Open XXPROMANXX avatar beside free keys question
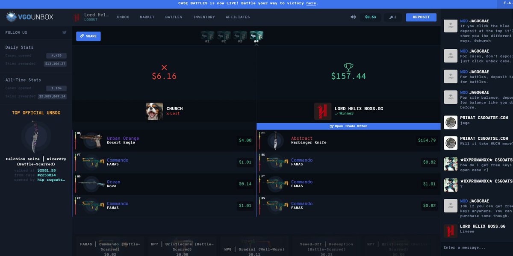The height and width of the screenshot is (256, 513). pos(451,164)
